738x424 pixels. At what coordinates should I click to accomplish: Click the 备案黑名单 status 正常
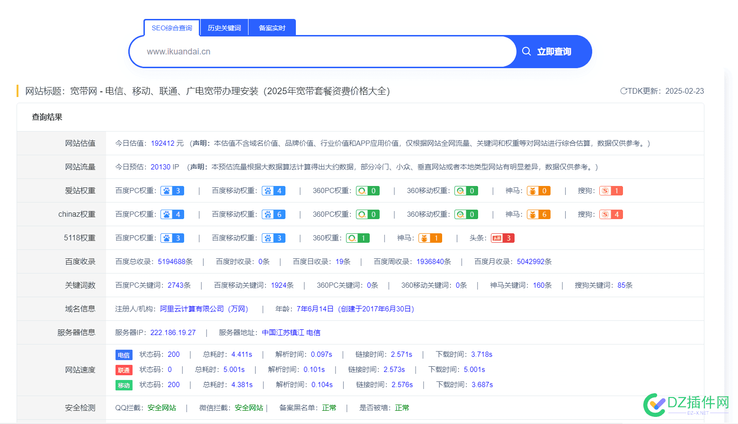(x=329, y=407)
